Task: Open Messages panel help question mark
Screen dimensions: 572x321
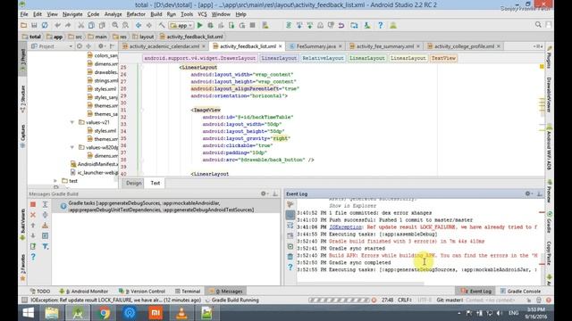Action: tap(33, 257)
